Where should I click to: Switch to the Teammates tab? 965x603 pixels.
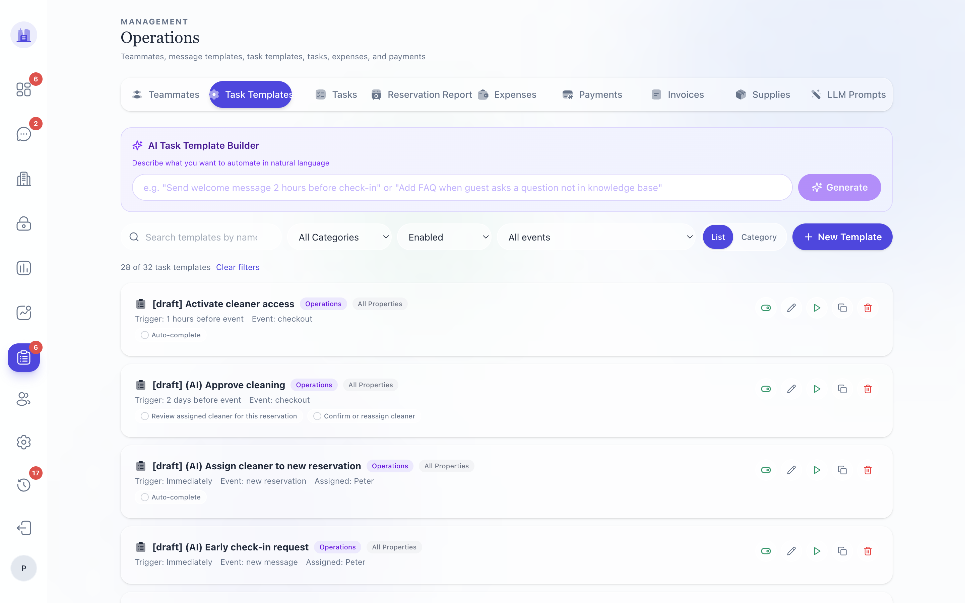(166, 94)
